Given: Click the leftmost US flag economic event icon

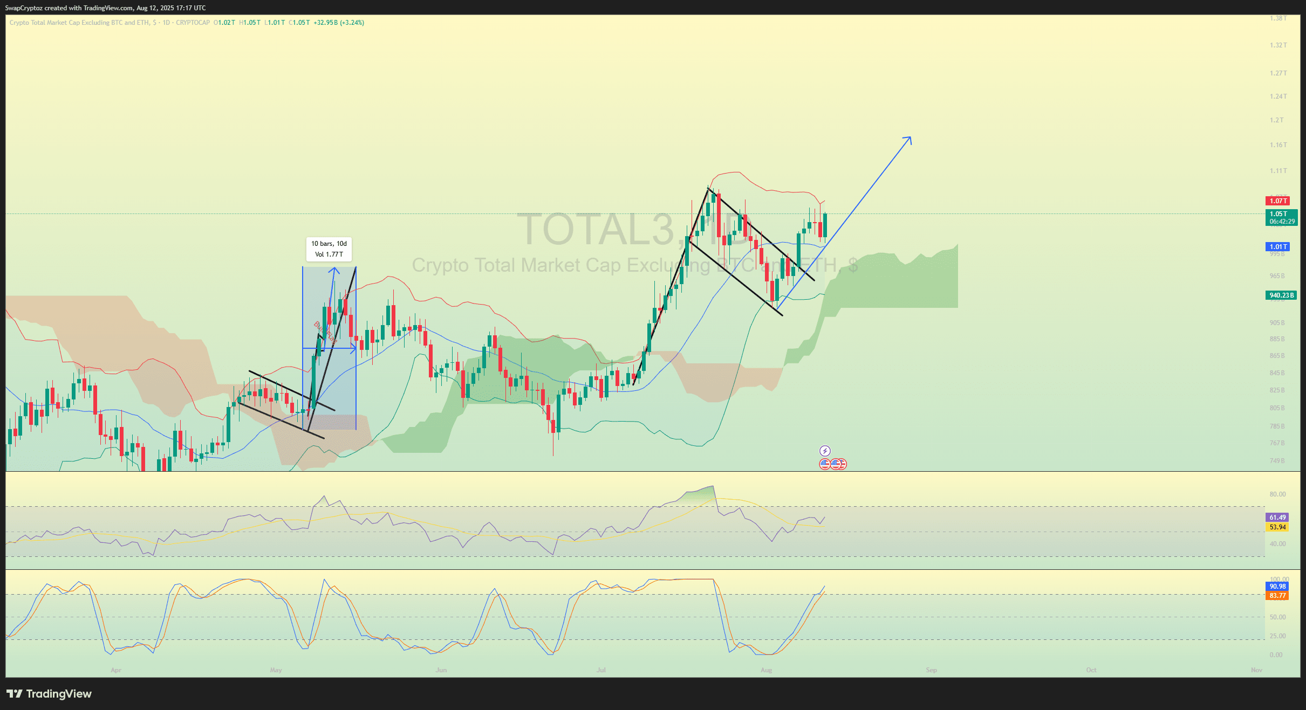Looking at the screenshot, I should tap(825, 464).
